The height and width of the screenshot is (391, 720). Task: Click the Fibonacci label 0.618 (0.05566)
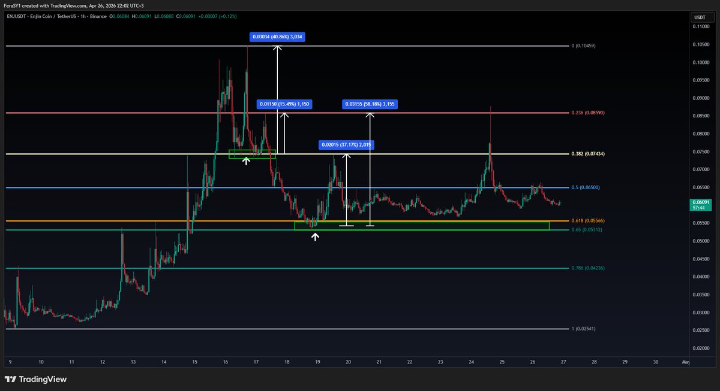point(589,221)
